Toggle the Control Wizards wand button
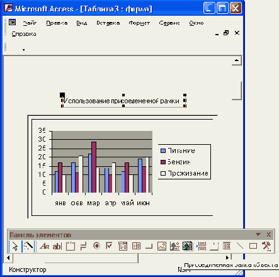This screenshot has height=277, width=279. click(28, 246)
